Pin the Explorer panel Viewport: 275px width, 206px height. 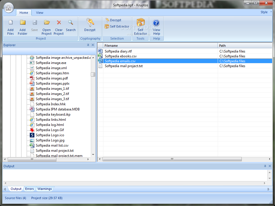(x=88, y=45)
